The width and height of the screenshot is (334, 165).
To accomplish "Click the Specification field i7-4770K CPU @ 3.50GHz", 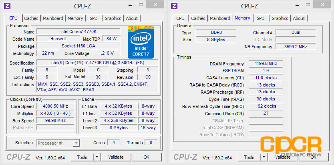I will pos(97,63).
